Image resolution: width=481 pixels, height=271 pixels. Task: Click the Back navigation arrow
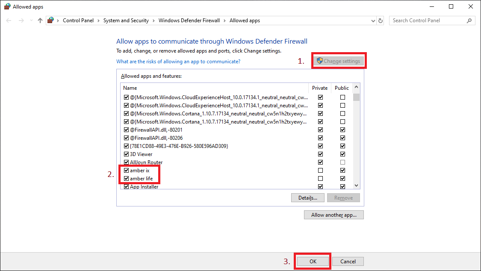(9, 21)
